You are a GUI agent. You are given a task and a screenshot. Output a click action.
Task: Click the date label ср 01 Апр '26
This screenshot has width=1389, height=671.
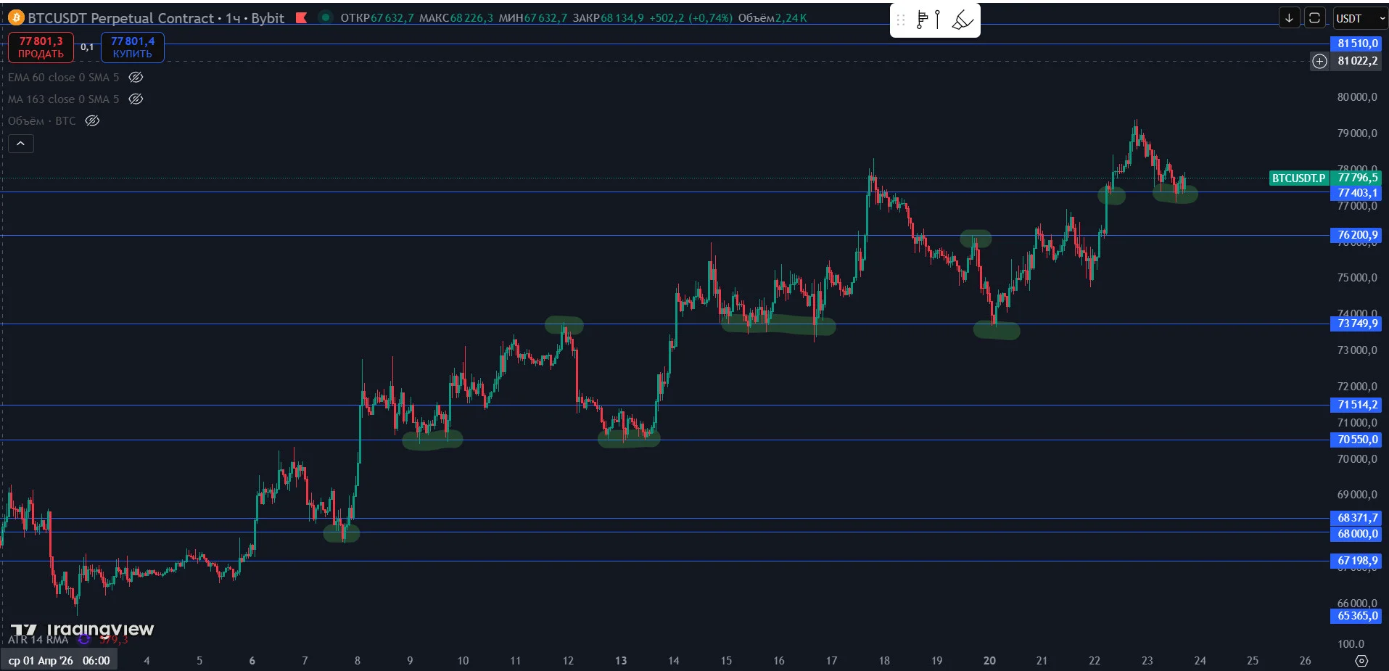coord(41,661)
